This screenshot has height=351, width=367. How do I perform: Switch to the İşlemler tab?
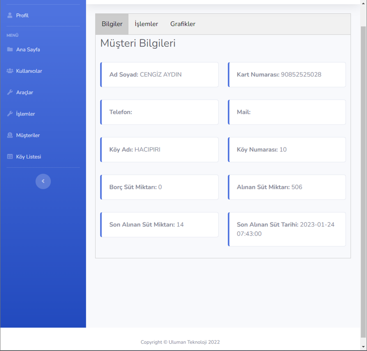point(146,24)
